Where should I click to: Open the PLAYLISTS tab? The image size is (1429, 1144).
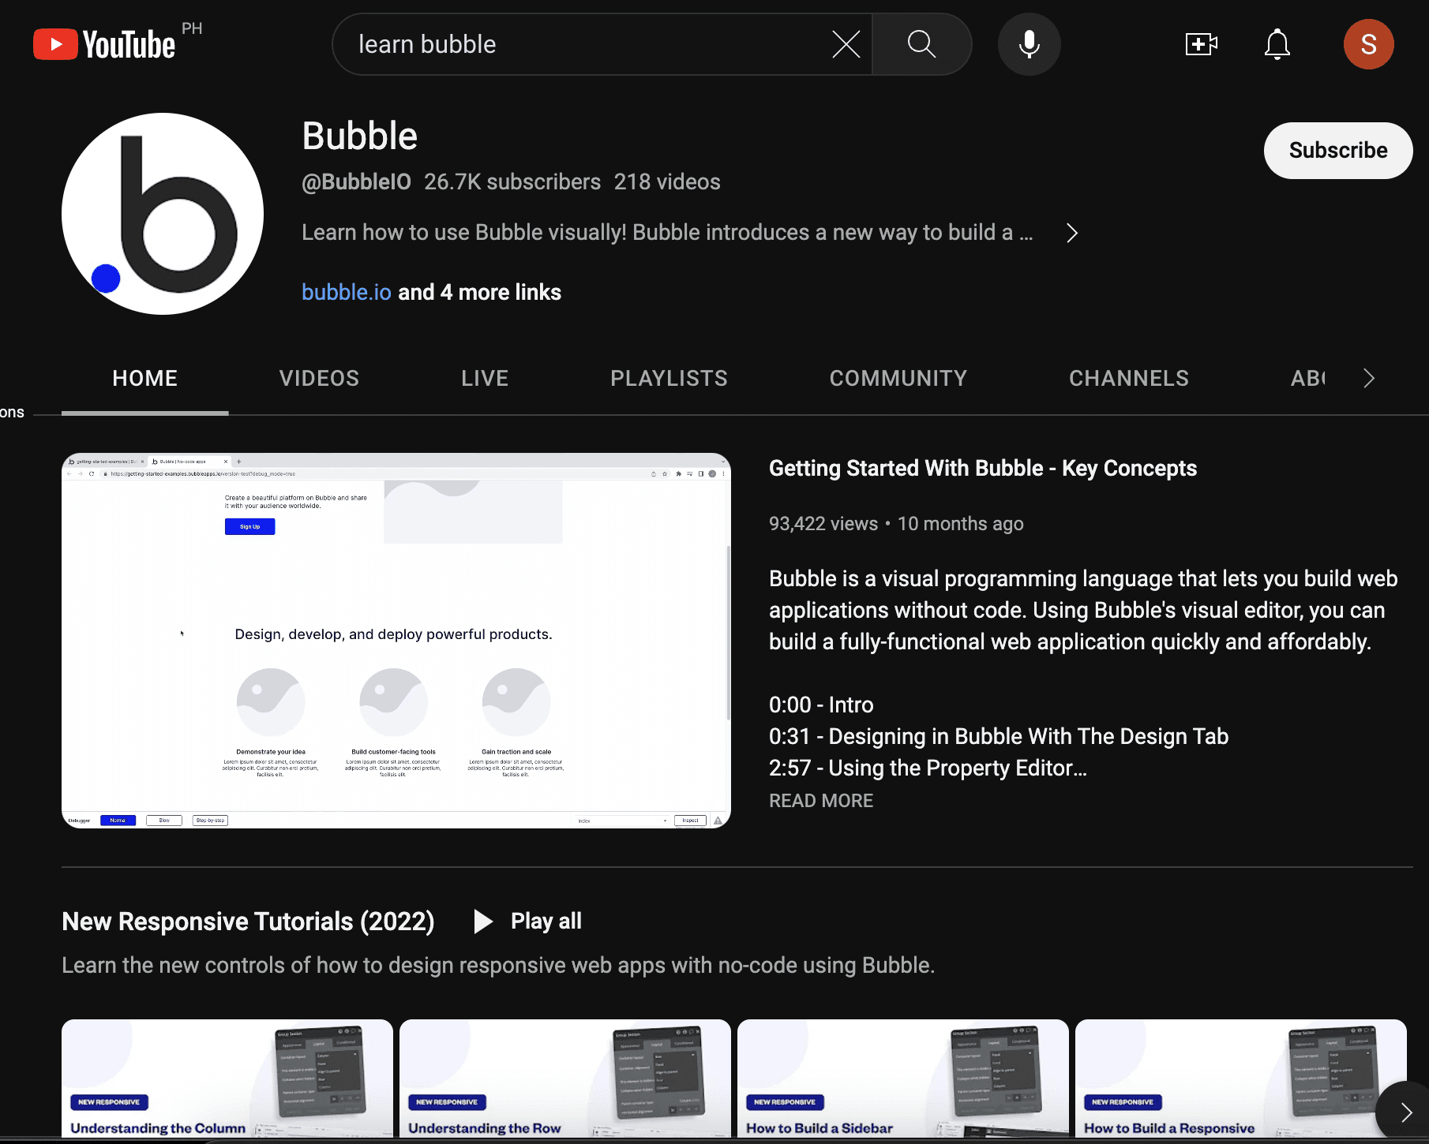(669, 379)
